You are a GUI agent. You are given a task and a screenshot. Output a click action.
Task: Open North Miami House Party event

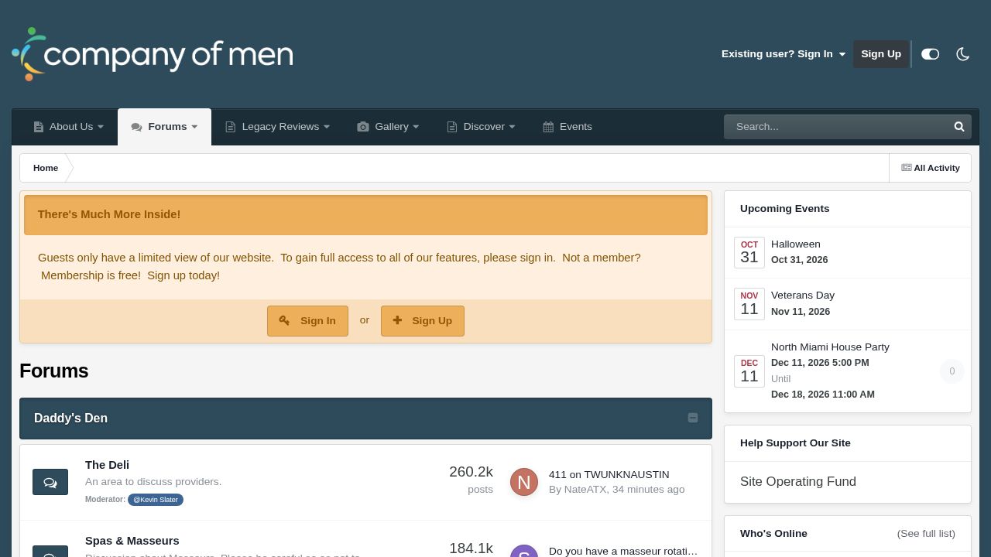(x=830, y=347)
